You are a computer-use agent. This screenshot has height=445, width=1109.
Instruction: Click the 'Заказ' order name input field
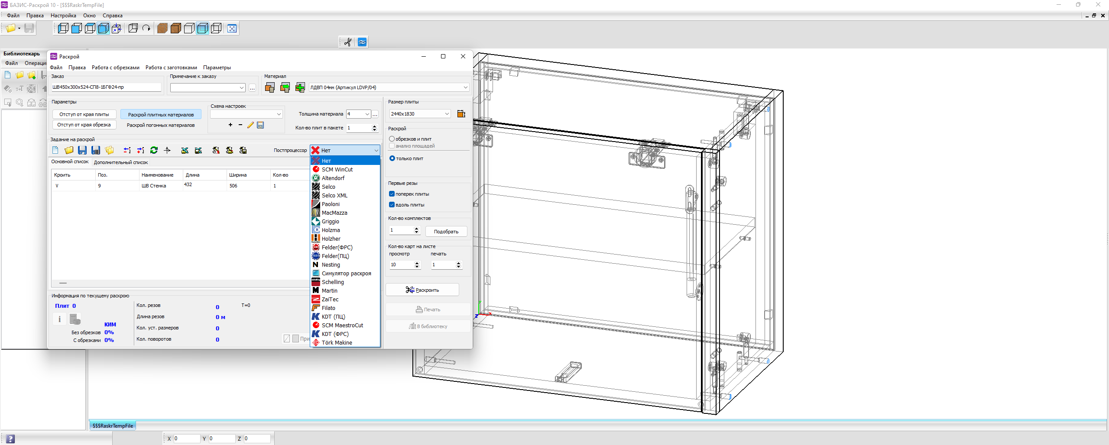(x=106, y=87)
